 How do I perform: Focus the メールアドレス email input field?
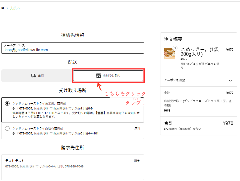[72, 49]
